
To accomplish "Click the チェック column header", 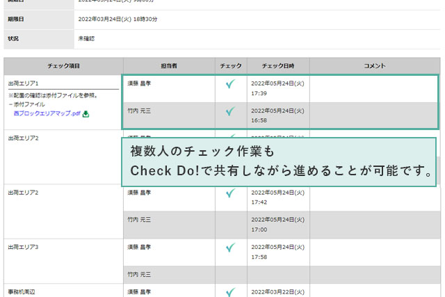I will point(231,66).
